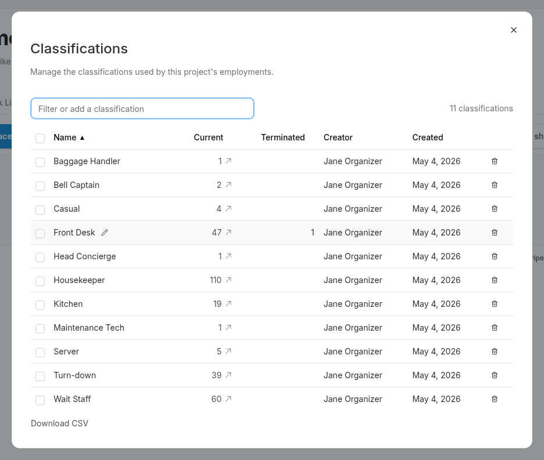Viewport: 544px width, 460px height.
Task: Sort by the Current column header
Action: point(208,137)
